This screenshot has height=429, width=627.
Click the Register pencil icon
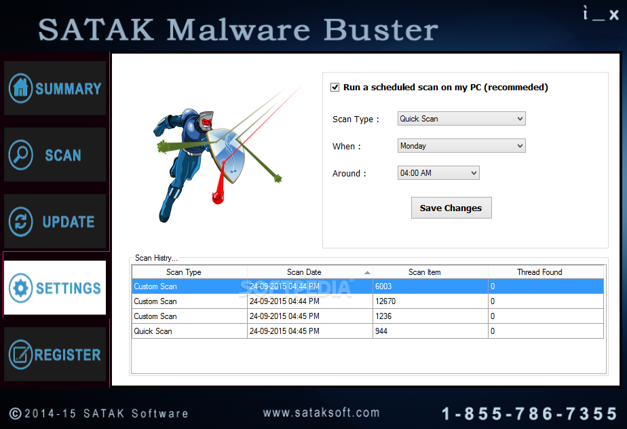click(21, 354)
